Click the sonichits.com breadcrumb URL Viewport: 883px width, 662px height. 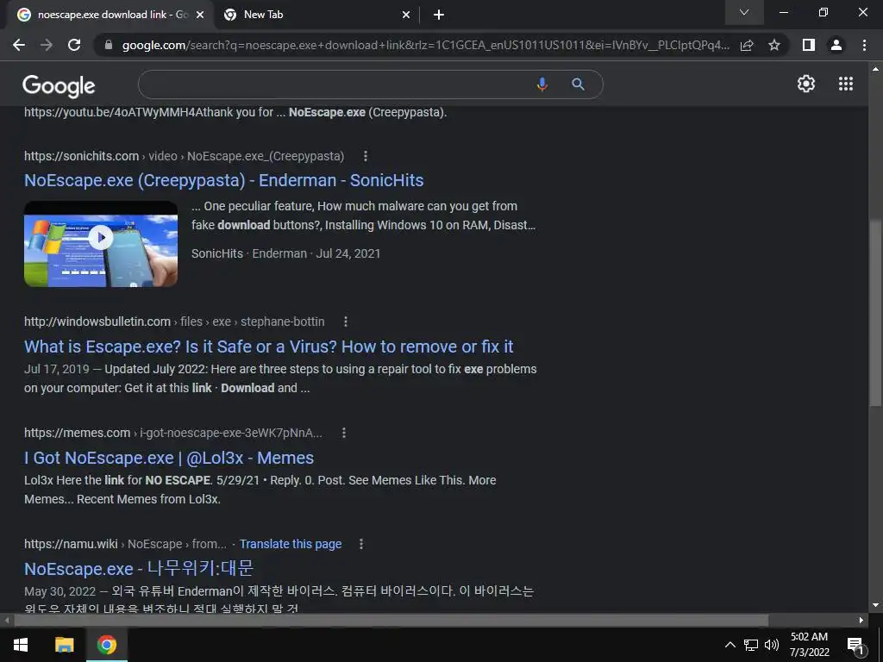[184, 156]
